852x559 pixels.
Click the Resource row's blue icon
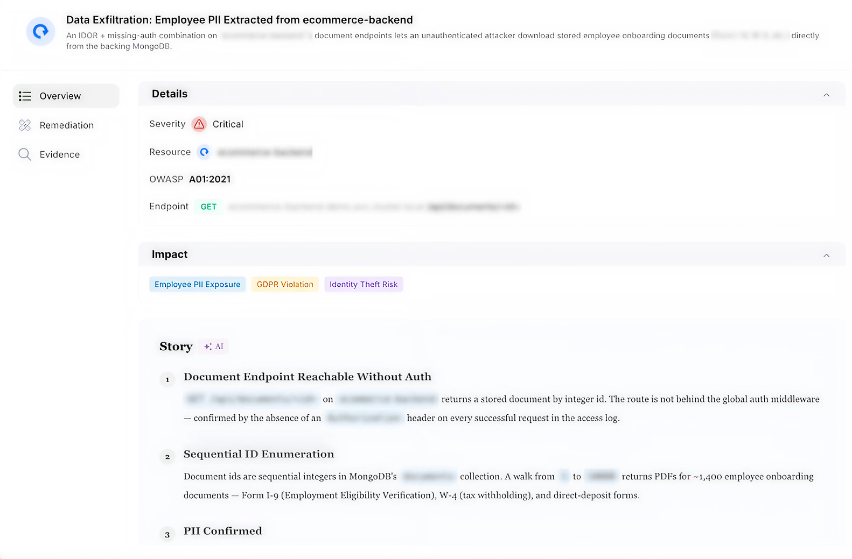(204, 152)
